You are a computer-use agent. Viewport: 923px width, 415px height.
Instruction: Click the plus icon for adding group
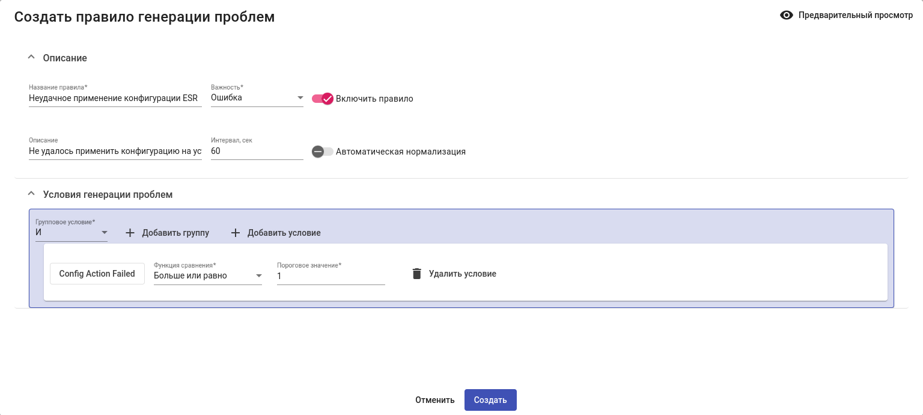[130, 233]
